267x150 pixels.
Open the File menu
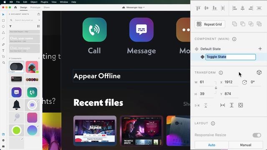pos(18,2)
